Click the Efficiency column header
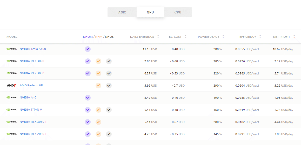The height and width of the screenshot is (145, 301). 248,37
